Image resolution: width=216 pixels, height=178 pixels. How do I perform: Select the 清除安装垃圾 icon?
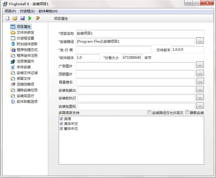[13, 90]
